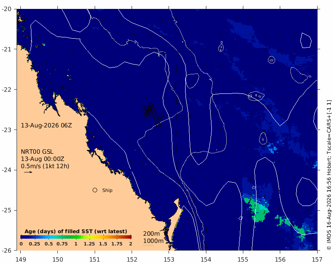
Task: Click the 1000m depth contour legend line
Action: (148, 245)
